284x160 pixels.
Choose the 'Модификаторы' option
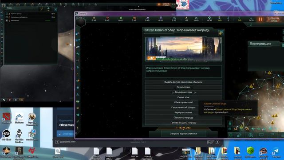183,92
